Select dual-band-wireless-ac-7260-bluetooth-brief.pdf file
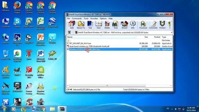The width and height of the screenshot is (199, 112). point(119,46)
